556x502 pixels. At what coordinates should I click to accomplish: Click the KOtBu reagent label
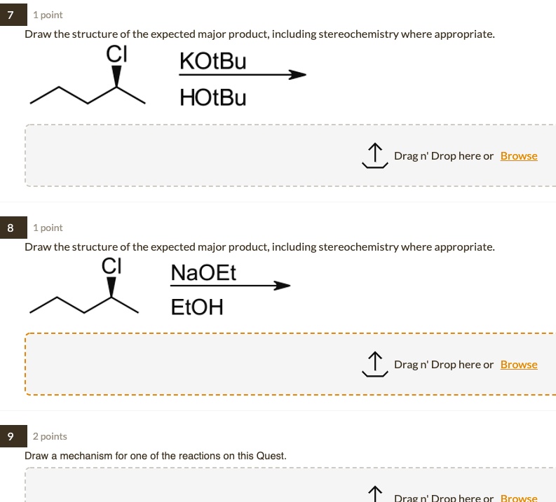click(x=213, y=62)
